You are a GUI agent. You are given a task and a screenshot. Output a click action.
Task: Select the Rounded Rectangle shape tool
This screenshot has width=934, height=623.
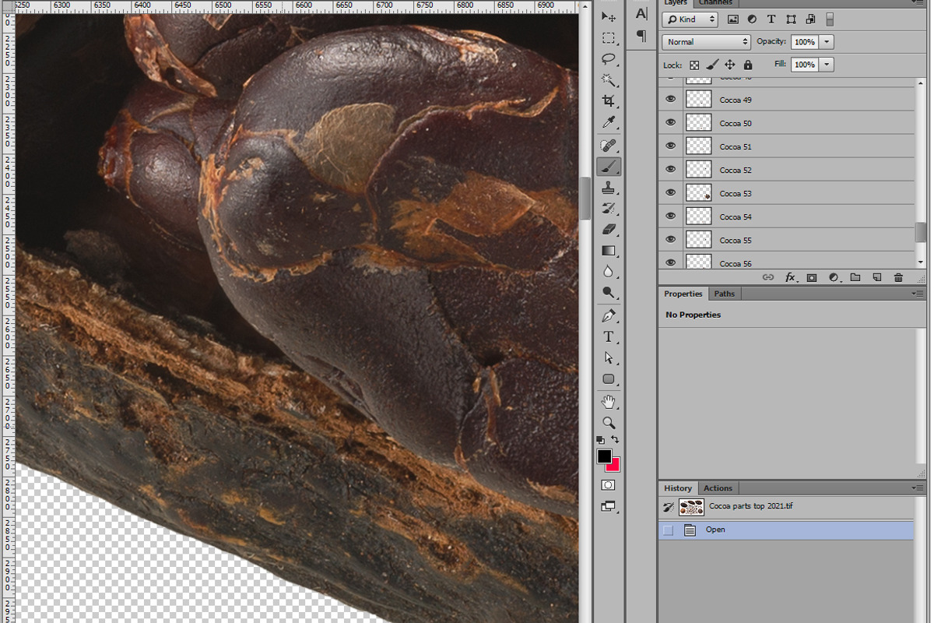pyautogui.click(x=609, y=379)
